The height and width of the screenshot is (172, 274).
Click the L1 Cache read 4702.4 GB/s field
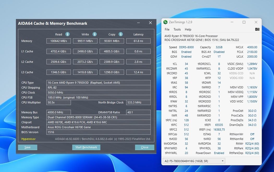[x=59, y=51]
